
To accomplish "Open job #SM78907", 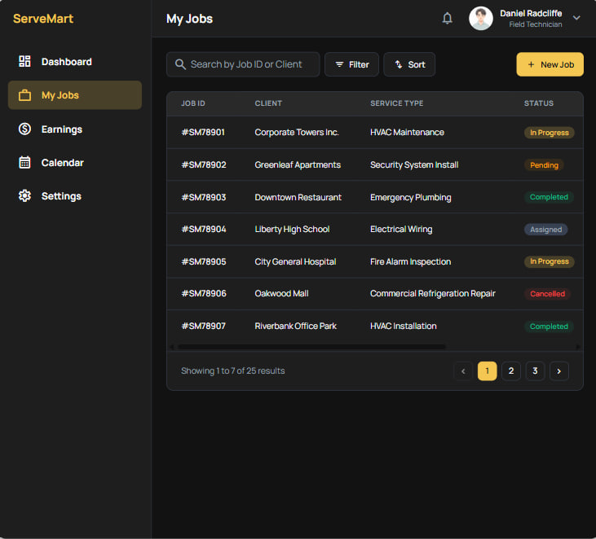I will point(203,326).
